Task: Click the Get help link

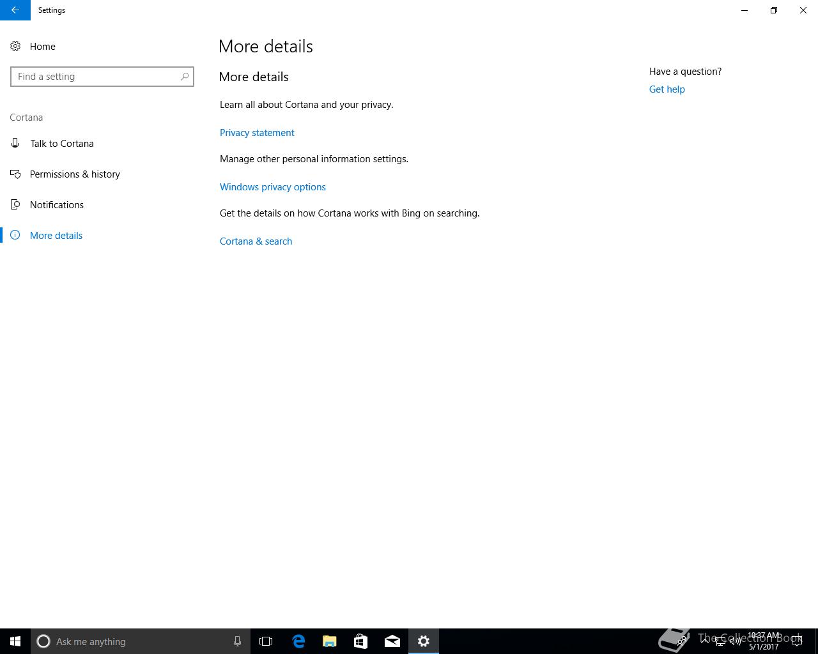Action: click(667, 89)
